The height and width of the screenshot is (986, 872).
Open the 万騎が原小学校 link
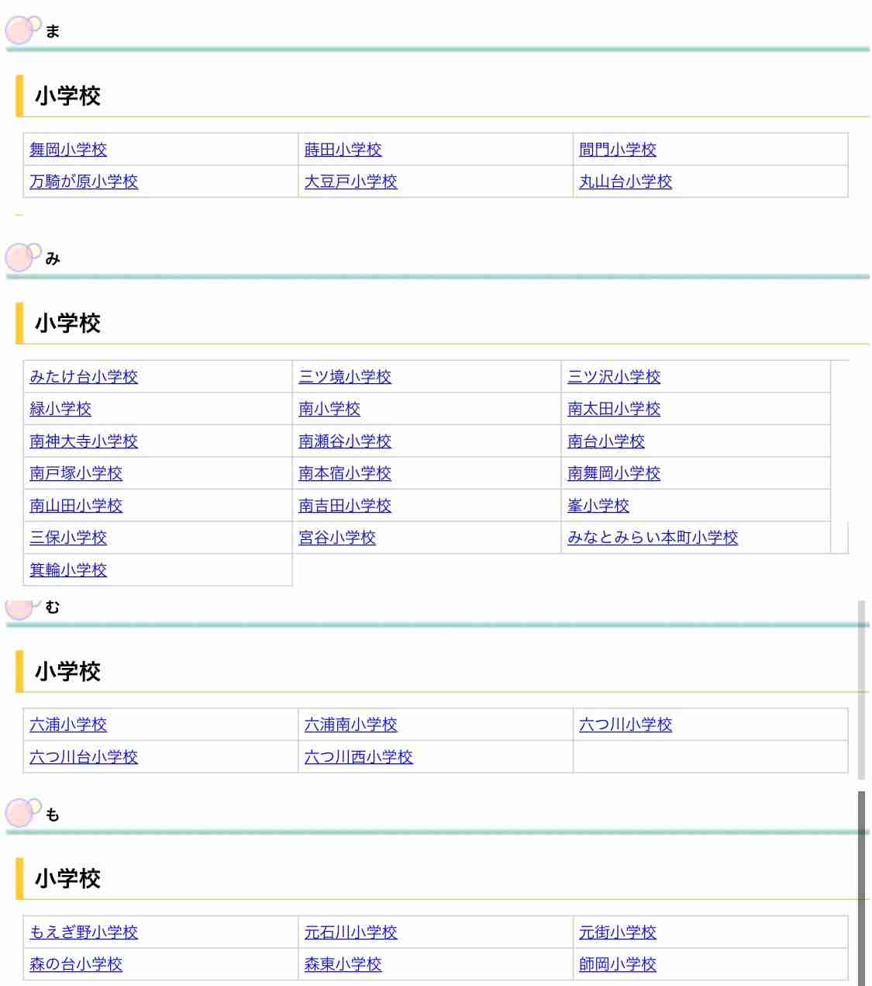84,182
